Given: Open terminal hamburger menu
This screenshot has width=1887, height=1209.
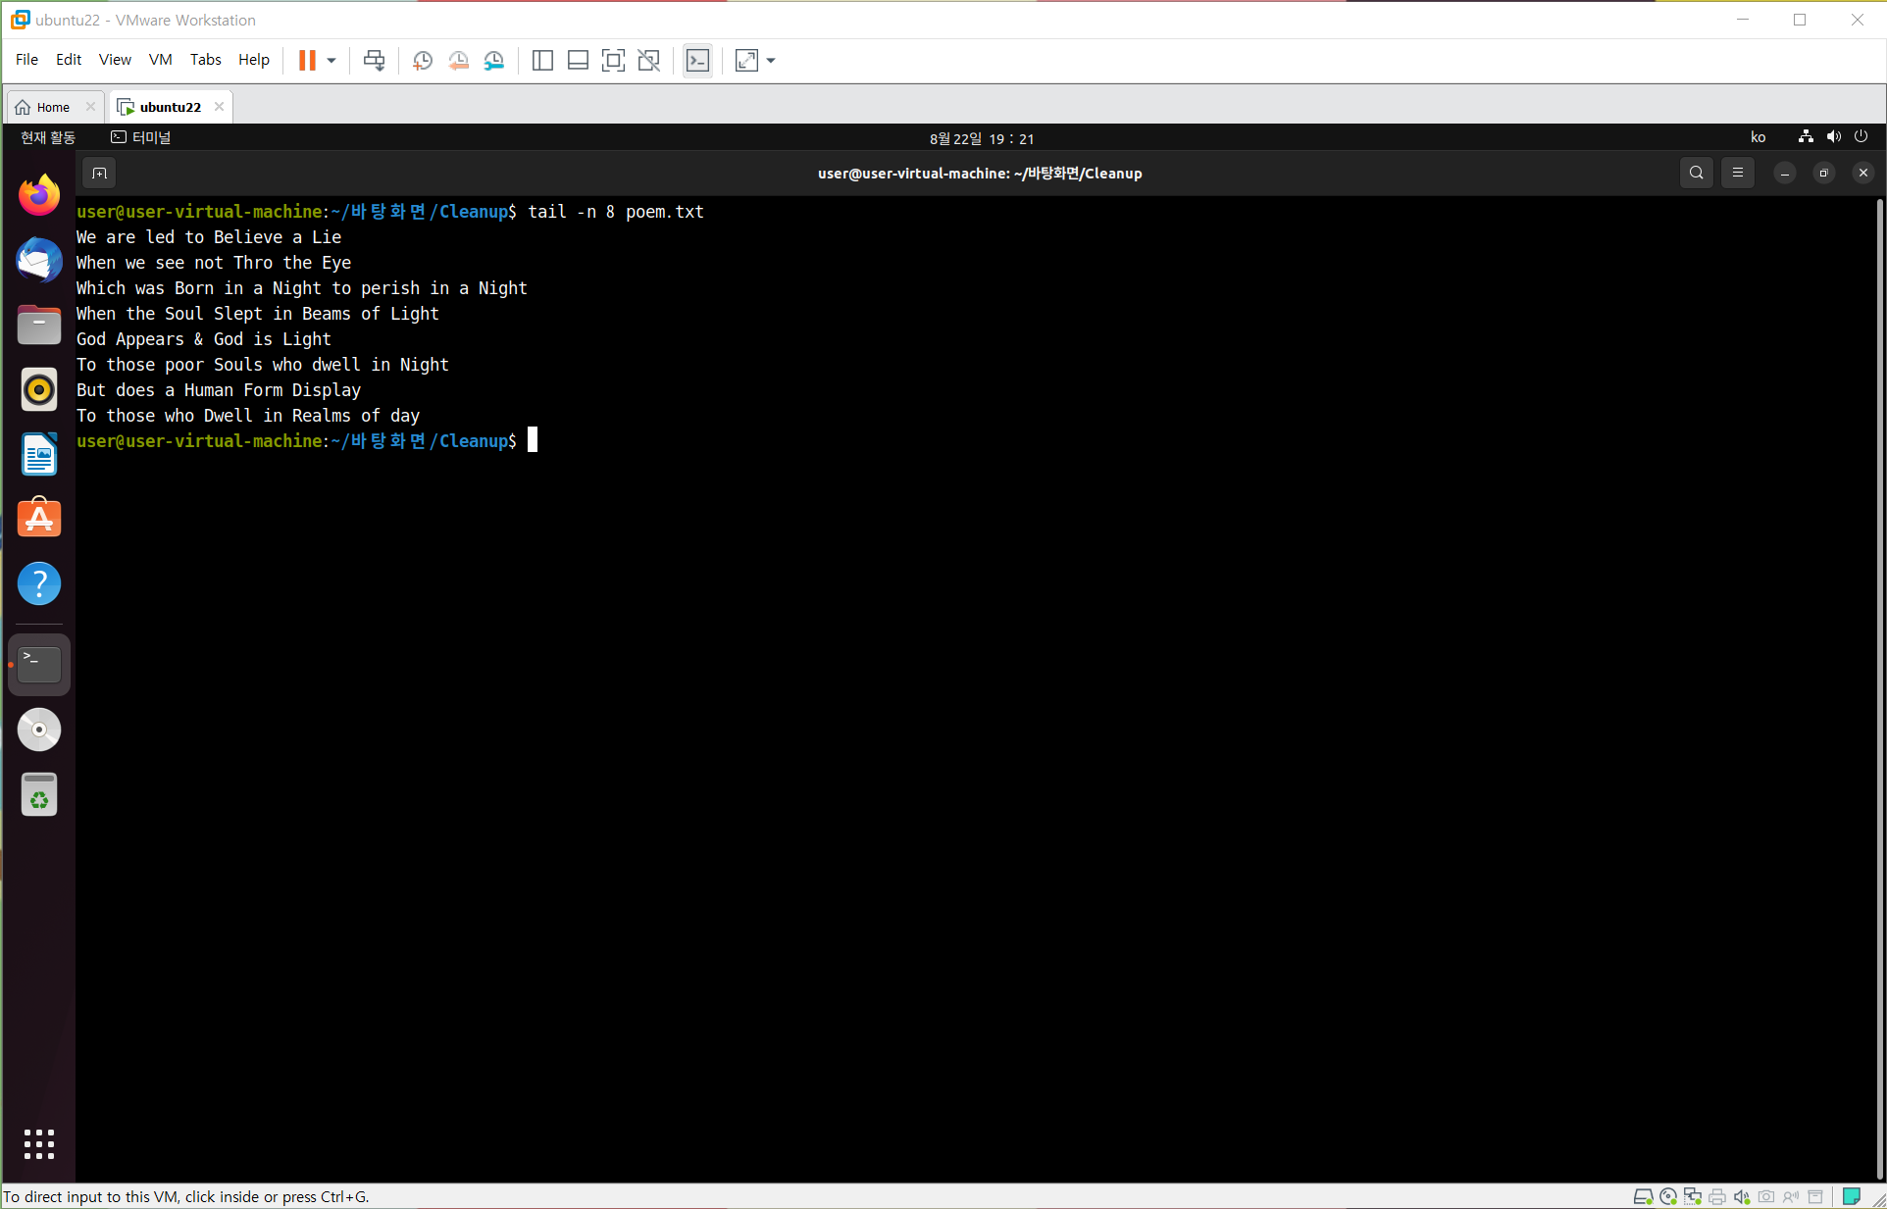Looking at the screenshot, I should pos(1737,174).
